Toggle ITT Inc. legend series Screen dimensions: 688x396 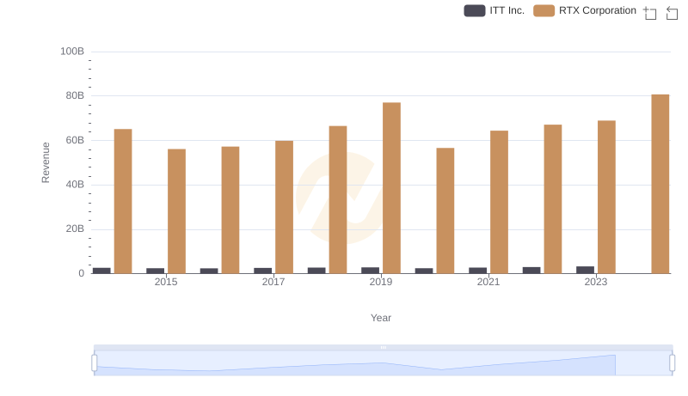click(x=494, y=10)
